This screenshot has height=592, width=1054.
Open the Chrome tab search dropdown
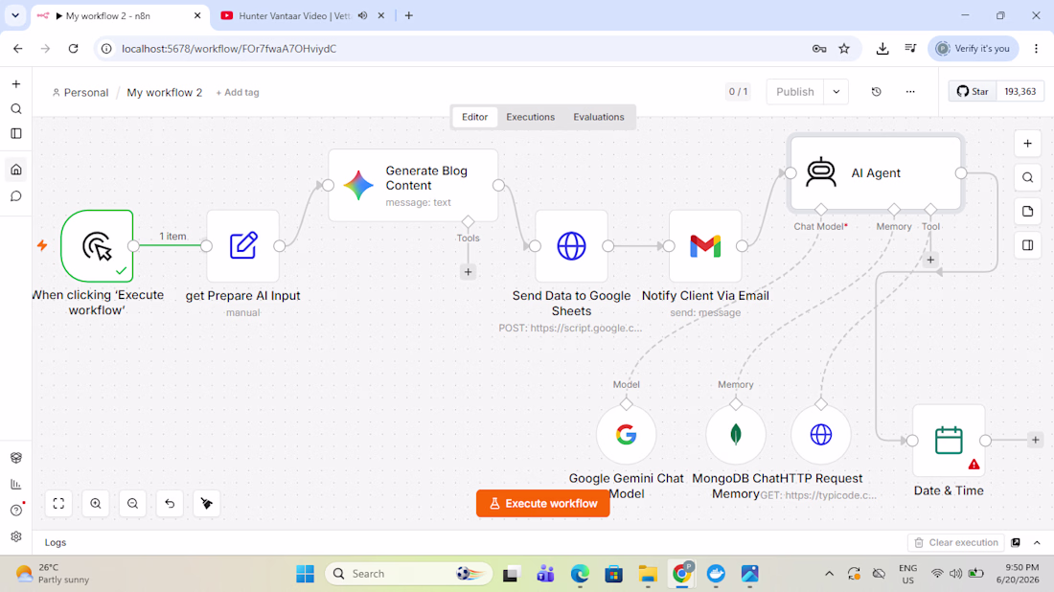[x=15, y=15]
